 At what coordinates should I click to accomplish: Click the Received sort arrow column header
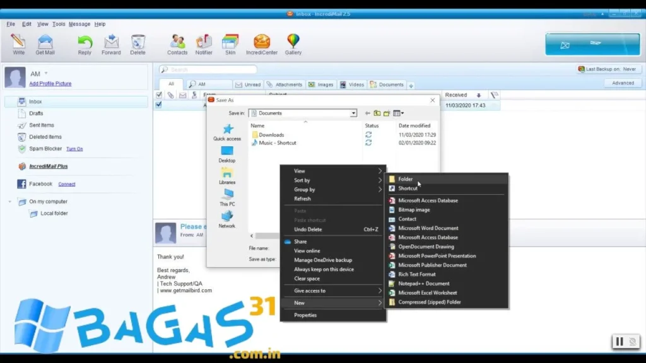[479, 95]
